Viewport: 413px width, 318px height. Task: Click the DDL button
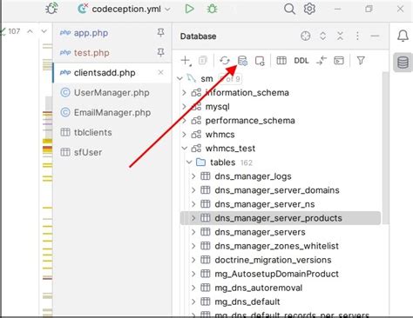tap(301, 61)
